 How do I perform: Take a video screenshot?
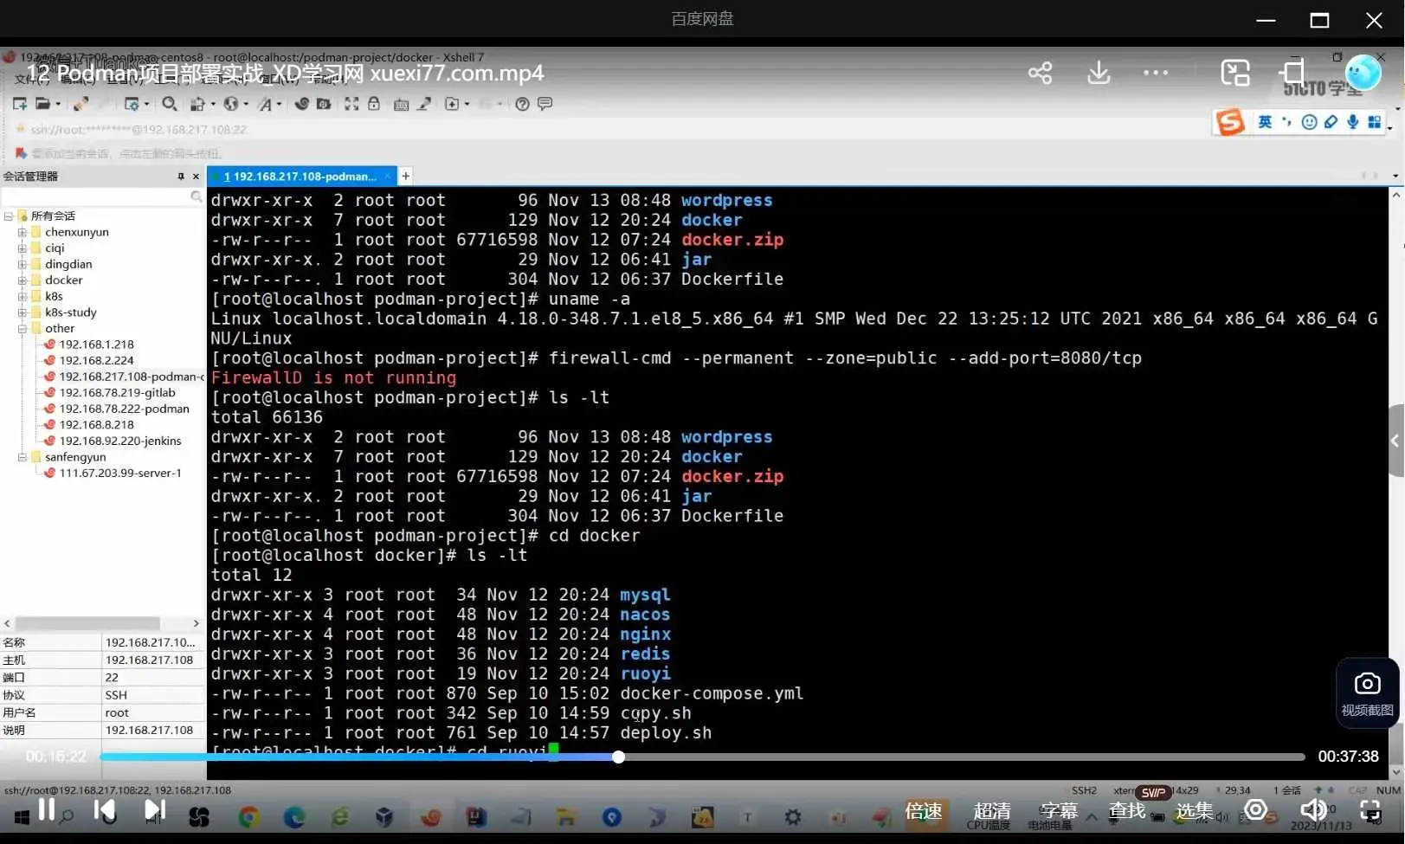1367,692
